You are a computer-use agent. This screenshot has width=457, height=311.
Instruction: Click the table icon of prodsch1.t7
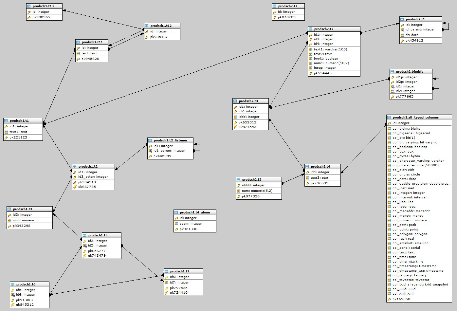[x=167, y=271]
